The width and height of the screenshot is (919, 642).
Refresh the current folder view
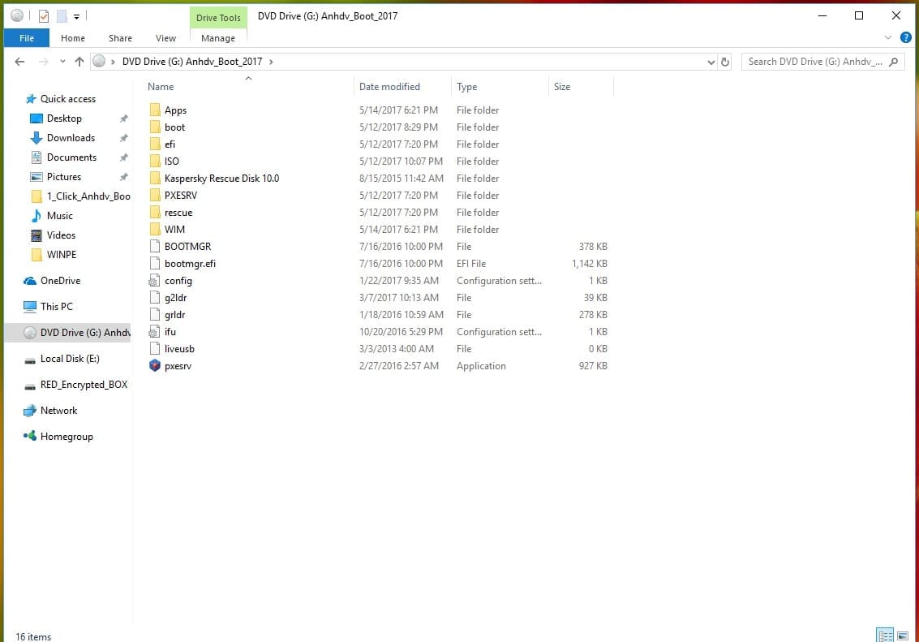(x=725, y=62)
